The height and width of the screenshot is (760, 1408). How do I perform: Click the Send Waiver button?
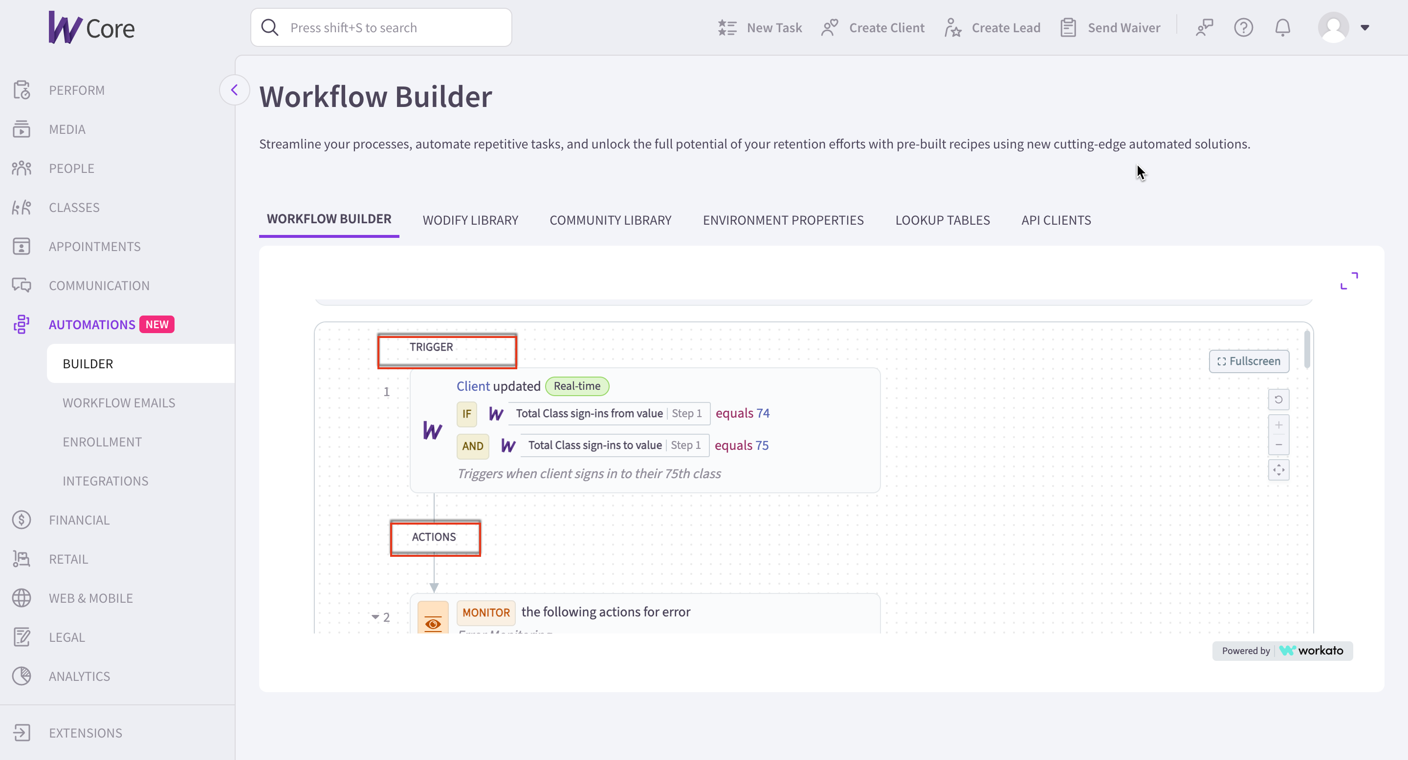point(1110,27)
